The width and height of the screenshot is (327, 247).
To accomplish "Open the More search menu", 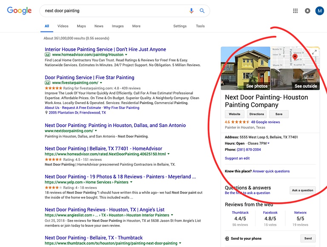I will click(136, 26).
